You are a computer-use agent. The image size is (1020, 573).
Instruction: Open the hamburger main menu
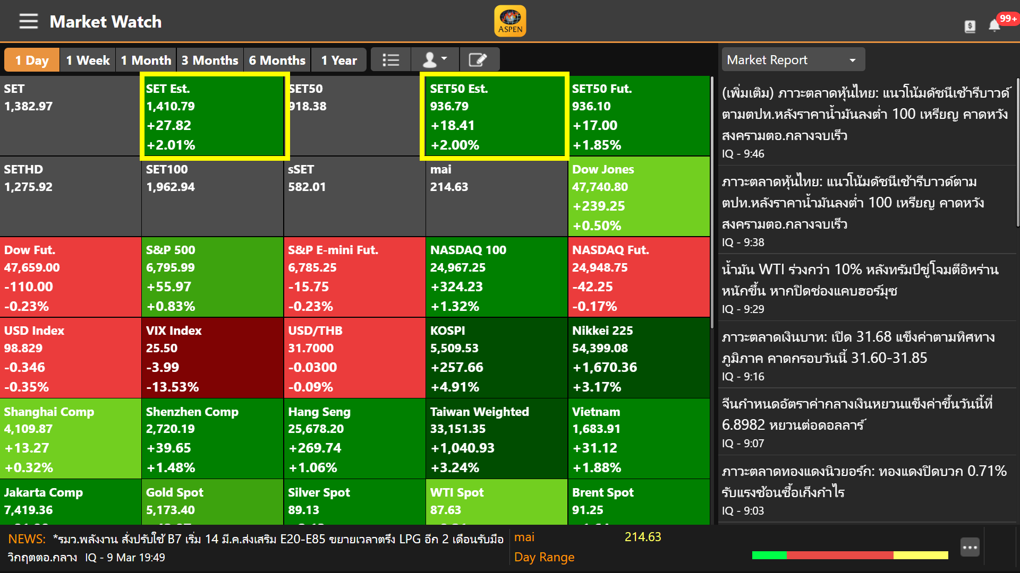(28, 22)
